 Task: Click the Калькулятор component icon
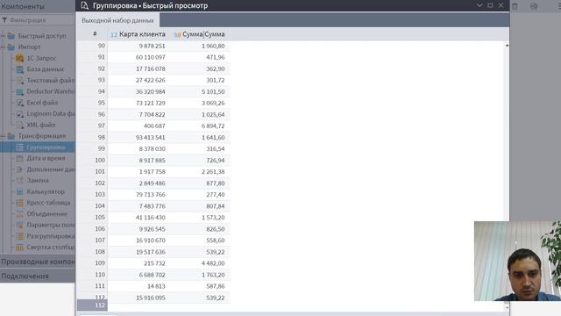[20, 191]
